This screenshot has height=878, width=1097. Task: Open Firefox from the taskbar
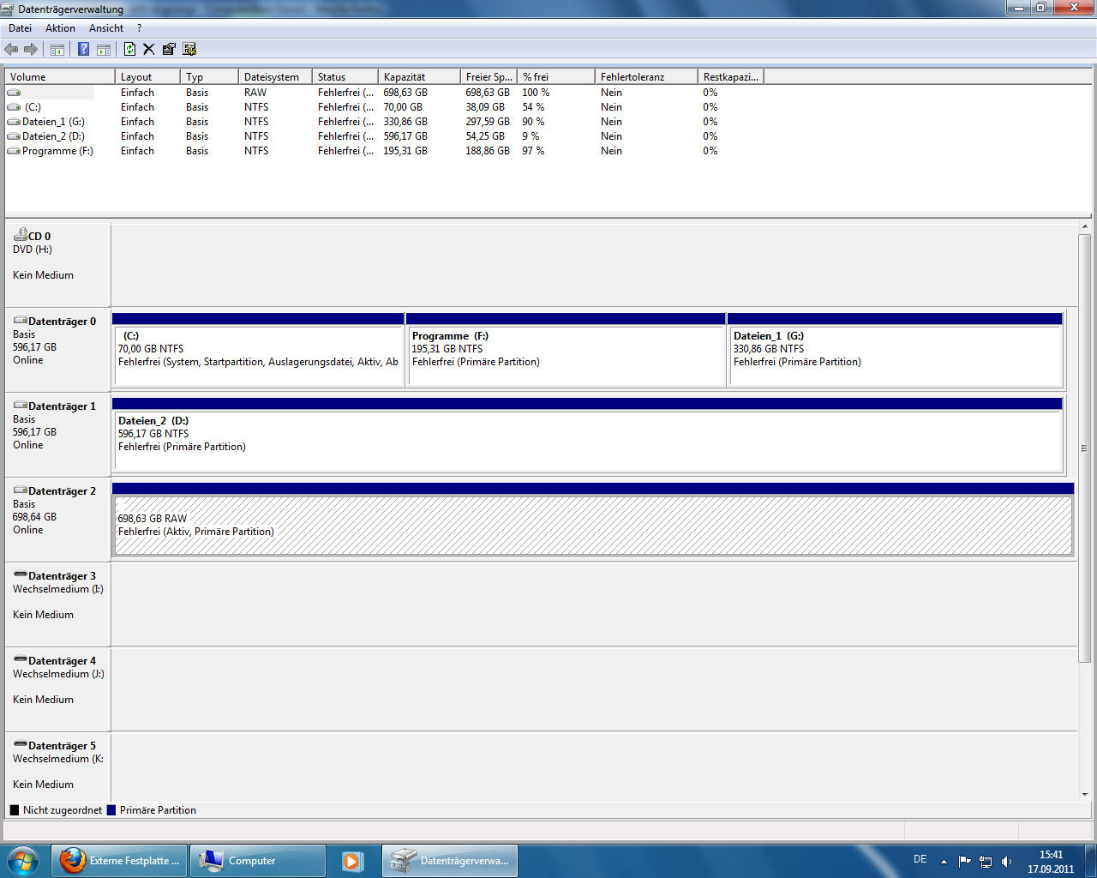[x=119, y=861]
